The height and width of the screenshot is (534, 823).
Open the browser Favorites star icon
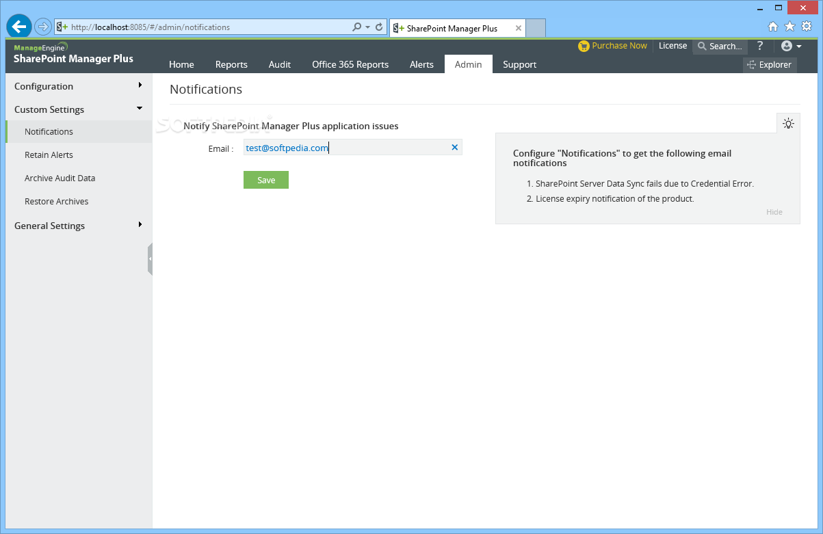coord(789,27)
